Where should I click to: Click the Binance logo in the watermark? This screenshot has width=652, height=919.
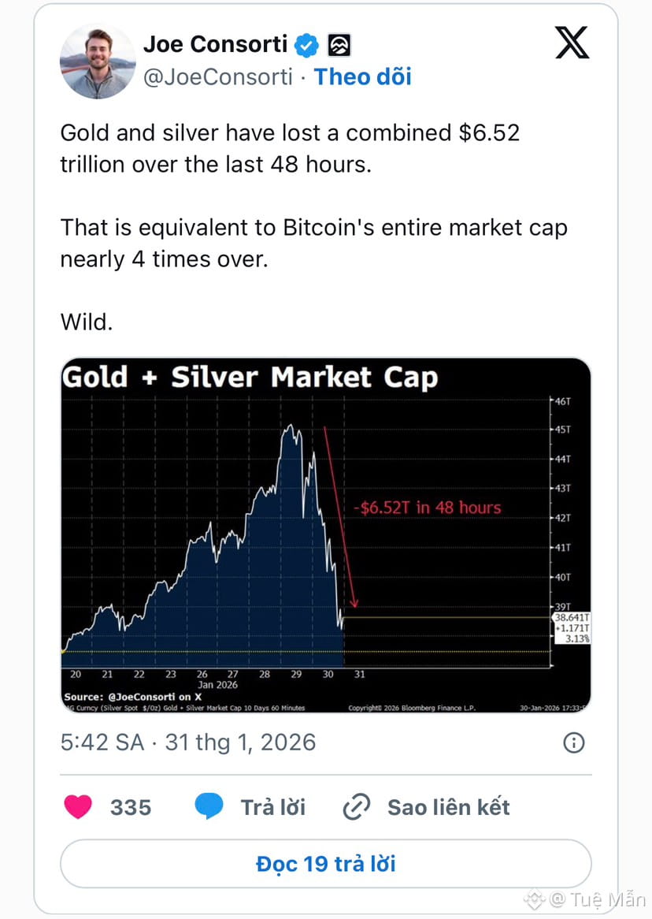(x=535, y=899)
